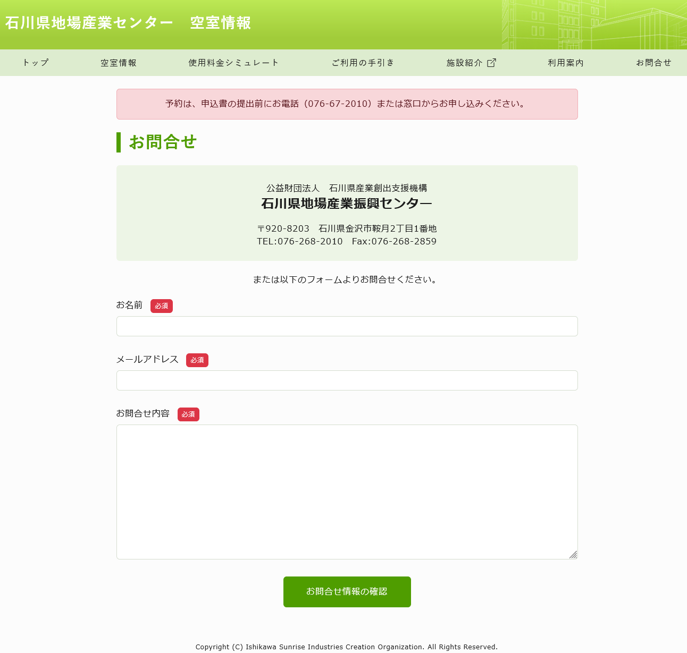Viewport: 687px width, 653px height.
Task: Click external link icon beside 施設紹介
Action: click(491, 63)
